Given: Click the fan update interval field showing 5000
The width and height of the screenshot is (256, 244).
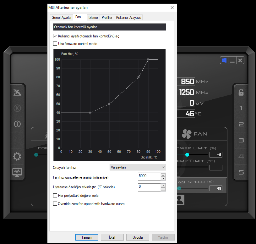Looking at the screenshot, I should tap(150, 177).
